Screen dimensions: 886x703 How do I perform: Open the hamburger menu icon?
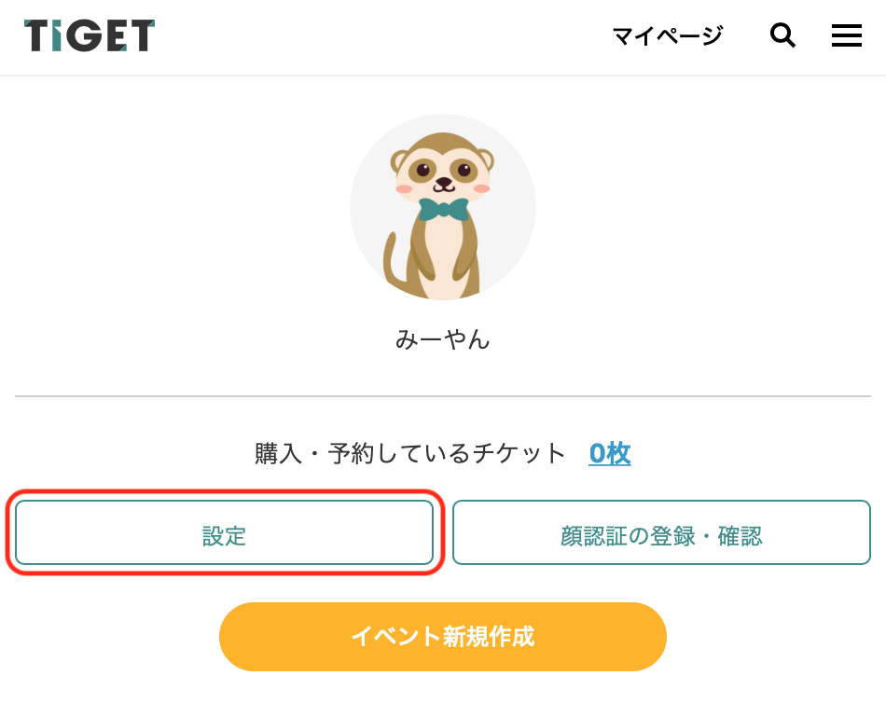[x=847, y=35]
